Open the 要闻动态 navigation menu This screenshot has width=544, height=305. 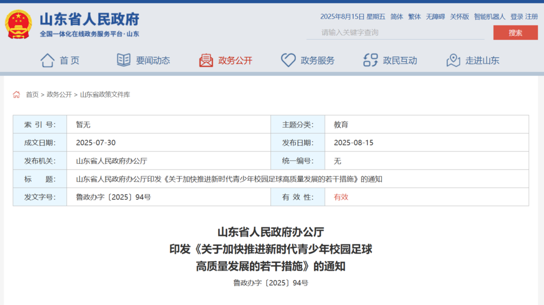pyautogui.click(x=152, y=60)
